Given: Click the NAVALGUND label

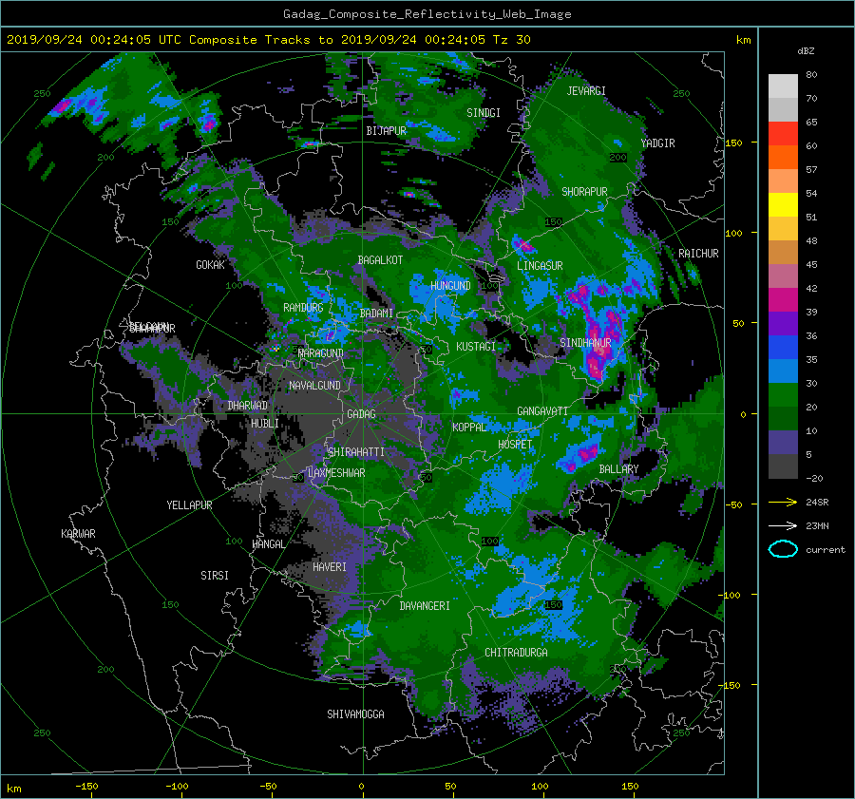Looking at the screenshot, I should [314, 386].
